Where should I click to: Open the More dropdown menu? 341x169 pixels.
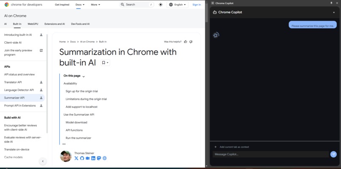pos(96,5)
